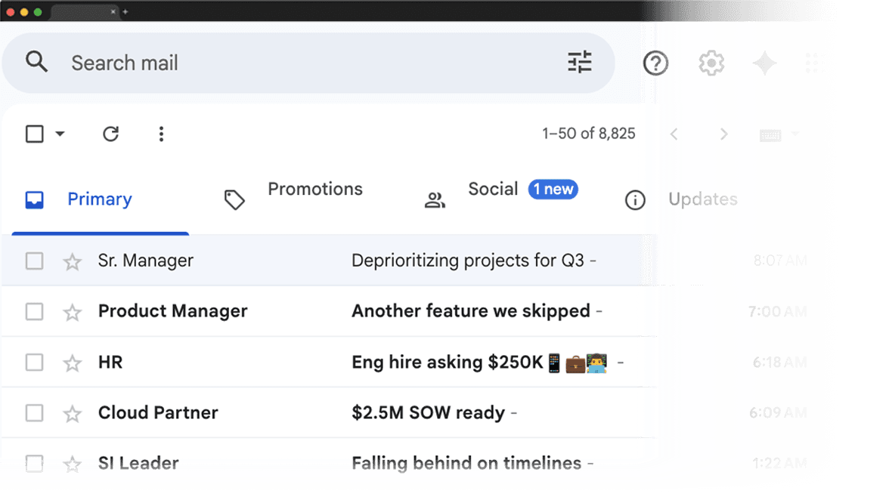Viewport: 889px width, 500px height.
Task: Toggle the select-all conversations checkbox
Action: (35, 133)
